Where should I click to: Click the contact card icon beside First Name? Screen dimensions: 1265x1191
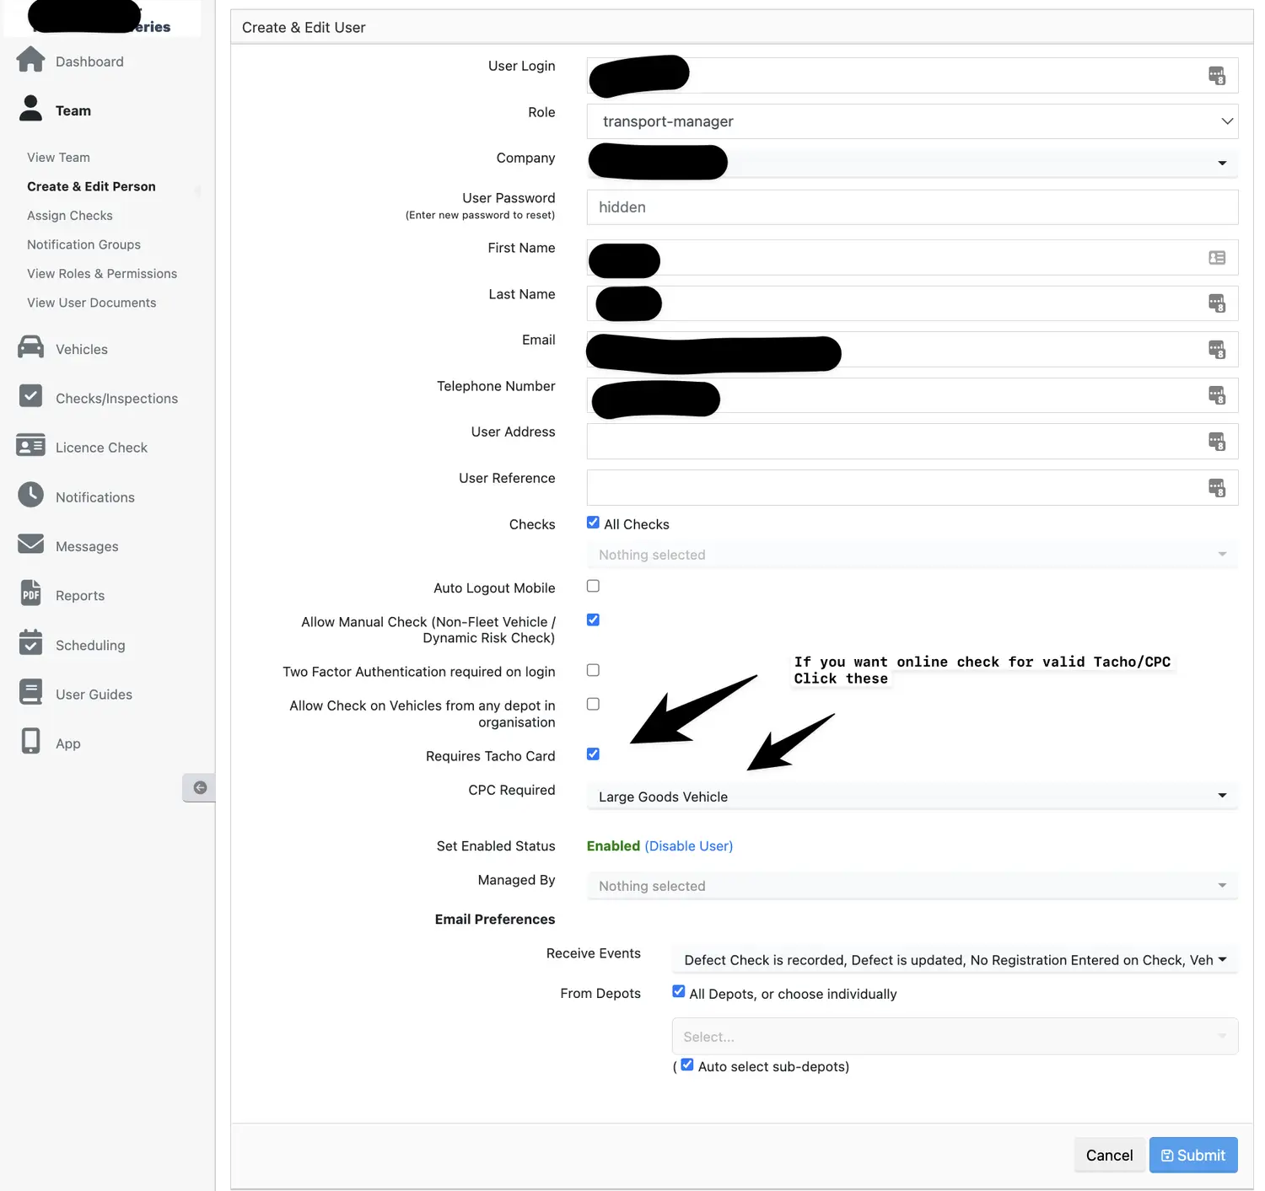pos(1217,257)
